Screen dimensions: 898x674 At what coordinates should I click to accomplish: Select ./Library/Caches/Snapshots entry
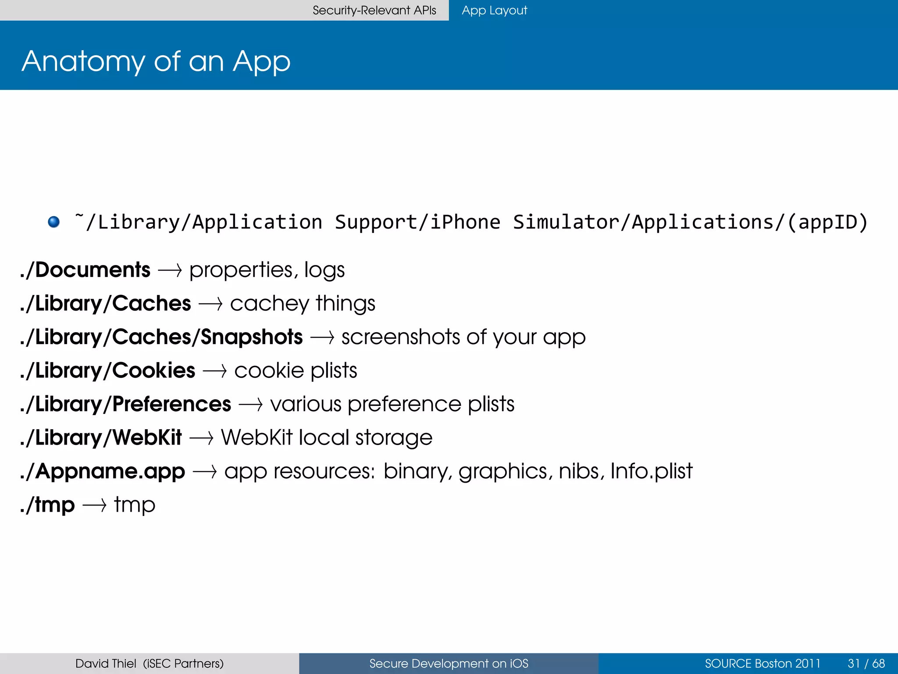pos(161,337)
